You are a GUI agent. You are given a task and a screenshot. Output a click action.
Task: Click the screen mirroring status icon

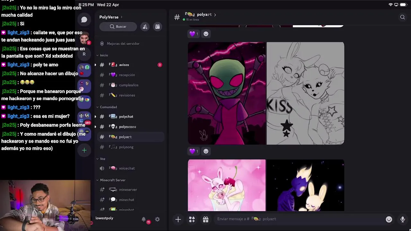[x=396, y=5]
